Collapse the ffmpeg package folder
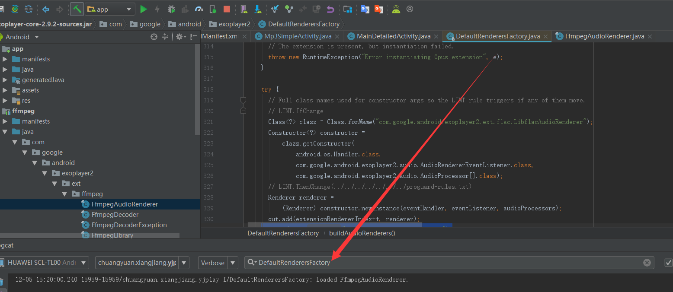 [x=64, y=194]
